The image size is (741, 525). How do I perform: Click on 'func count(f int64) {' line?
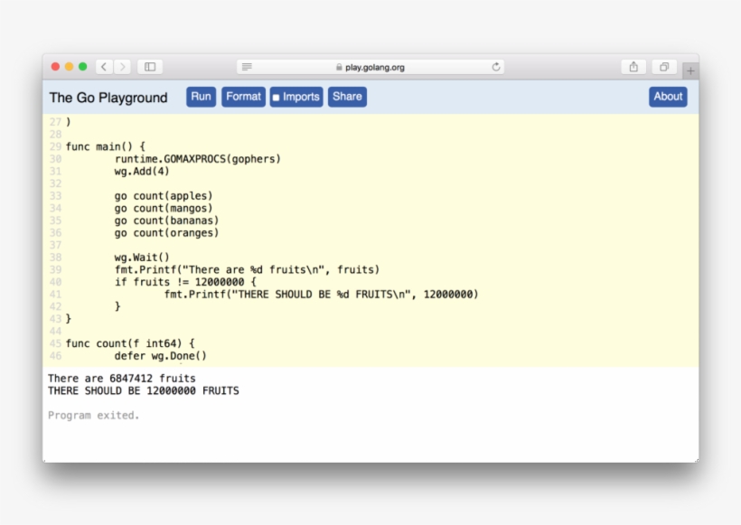(130, 343)
